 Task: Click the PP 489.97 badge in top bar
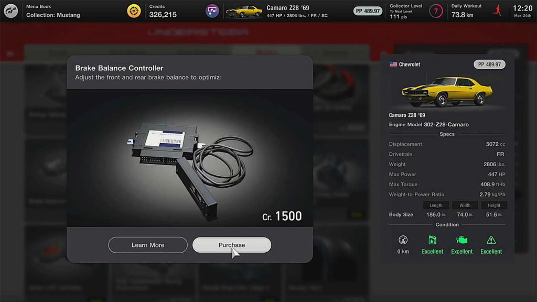[368, 11]
